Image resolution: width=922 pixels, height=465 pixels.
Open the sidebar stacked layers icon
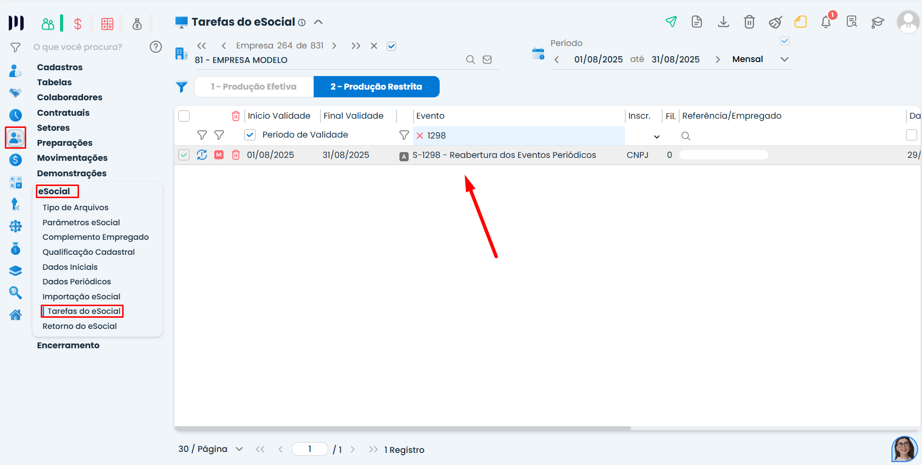point(16,271)
